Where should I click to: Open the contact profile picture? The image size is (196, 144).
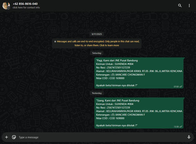pyautogui.click(x=6, y=6)
